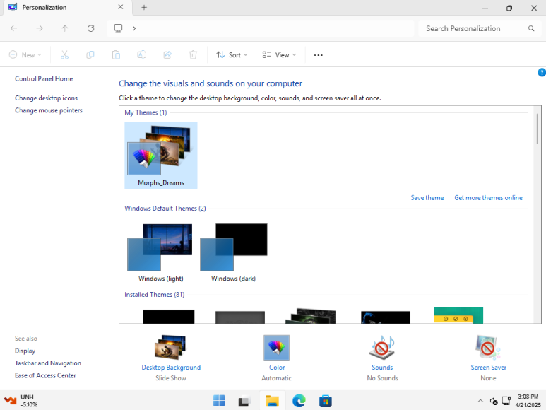Go up one level with Up arrow
Viewport: 546px width, 410px height.
65,28
